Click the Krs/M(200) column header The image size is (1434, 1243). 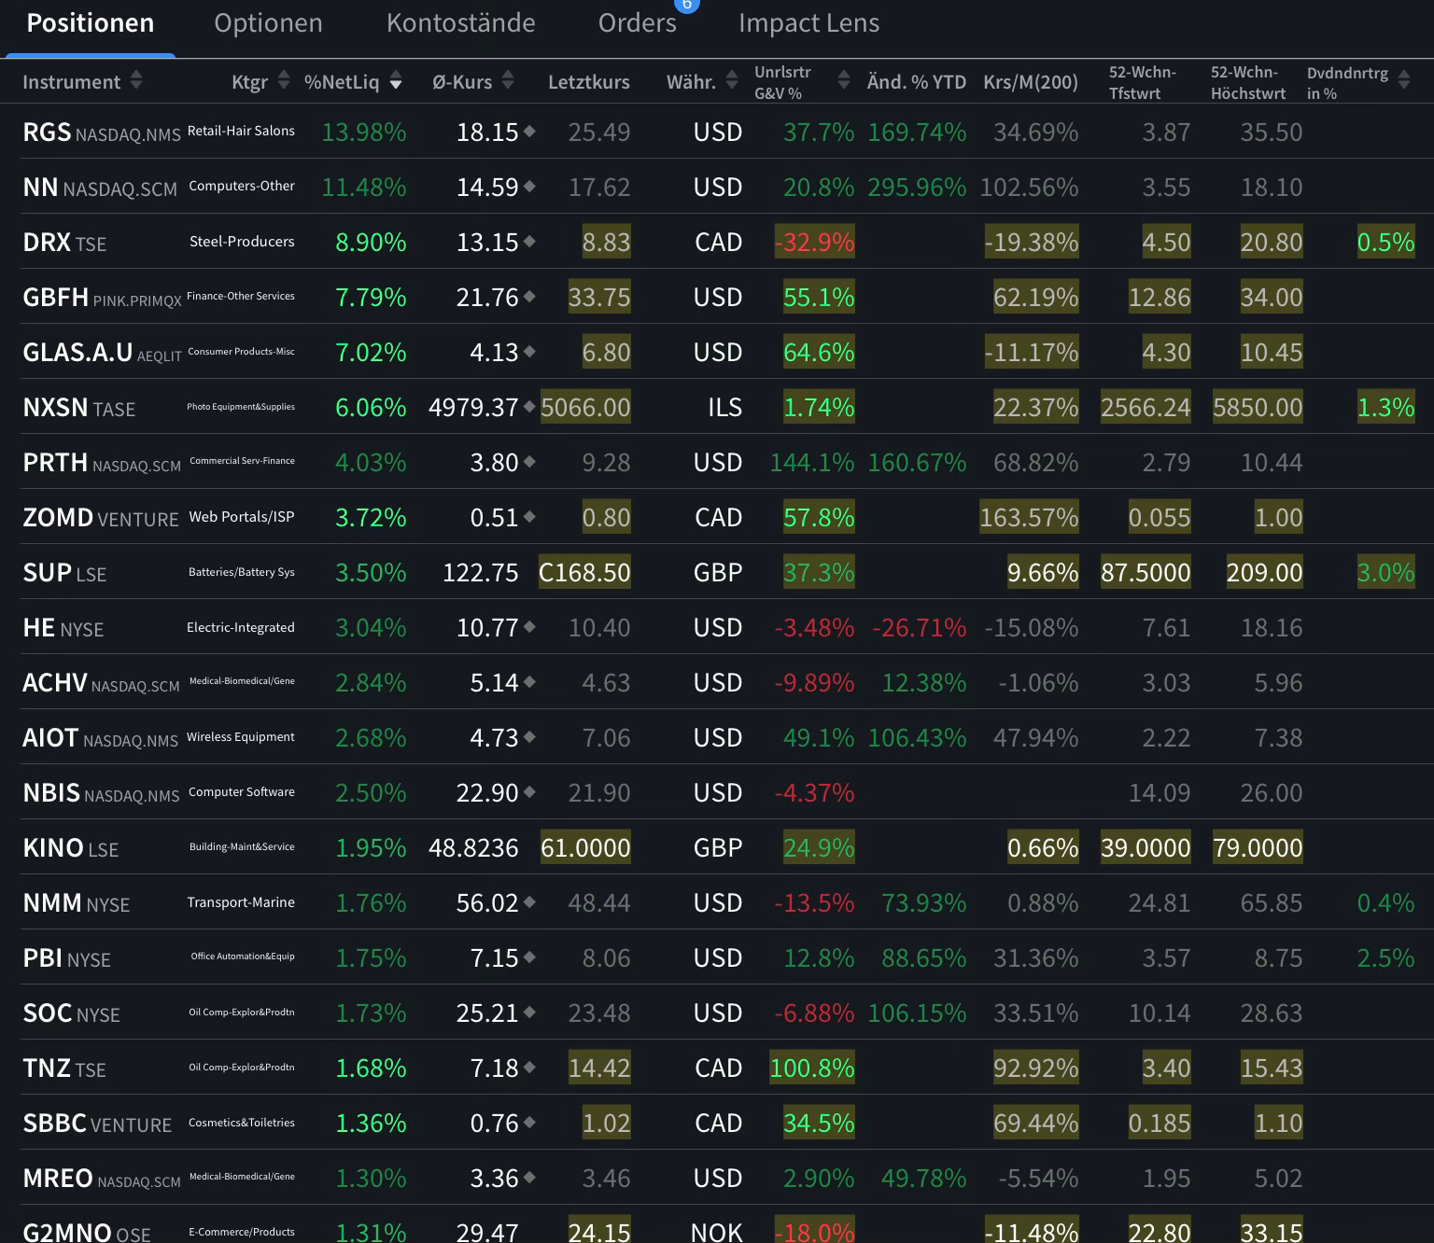coord(1031,82)
